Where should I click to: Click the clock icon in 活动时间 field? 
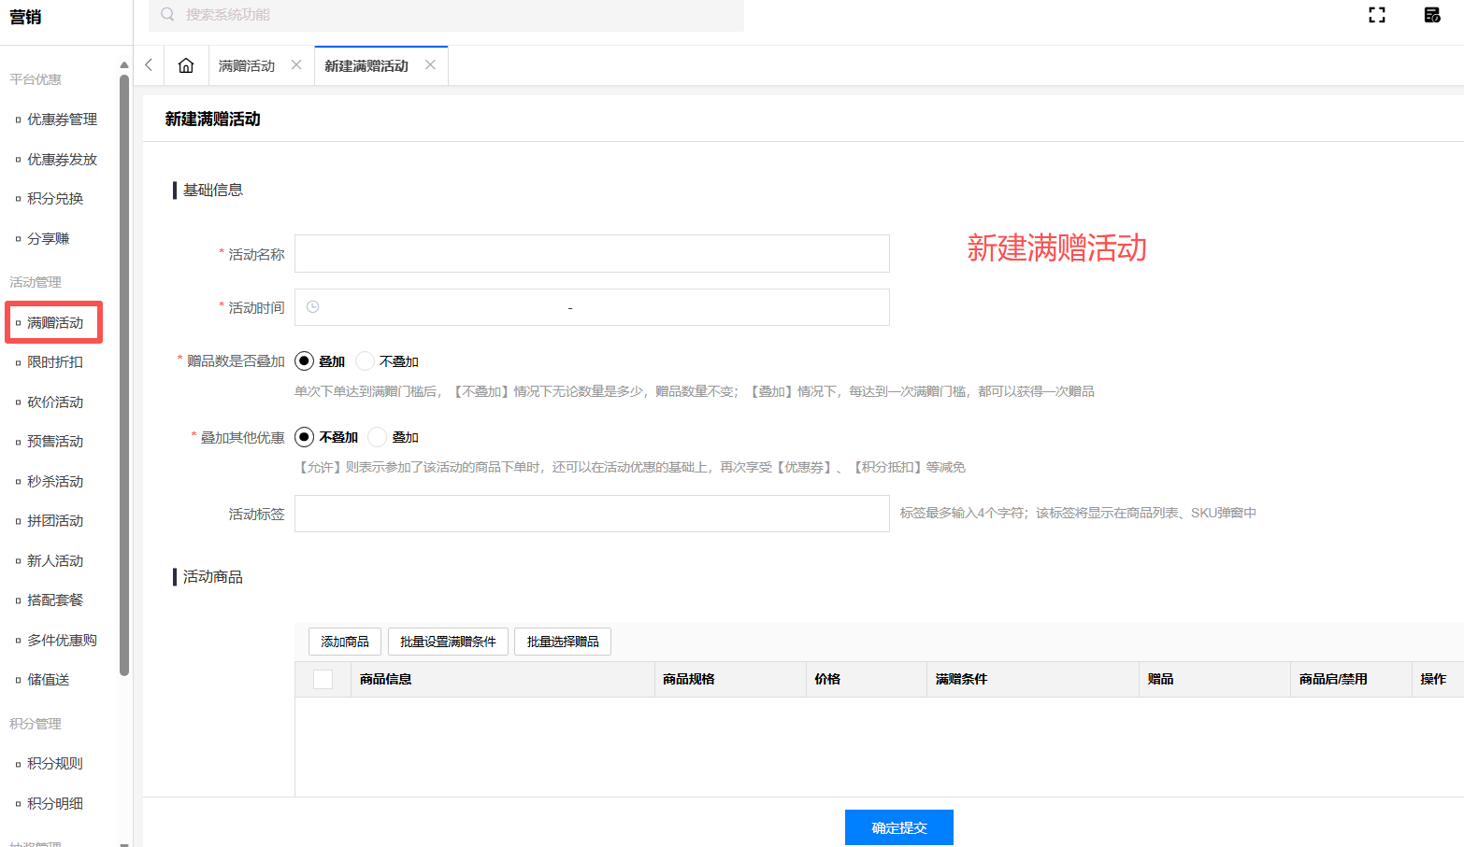coord(313,306)
